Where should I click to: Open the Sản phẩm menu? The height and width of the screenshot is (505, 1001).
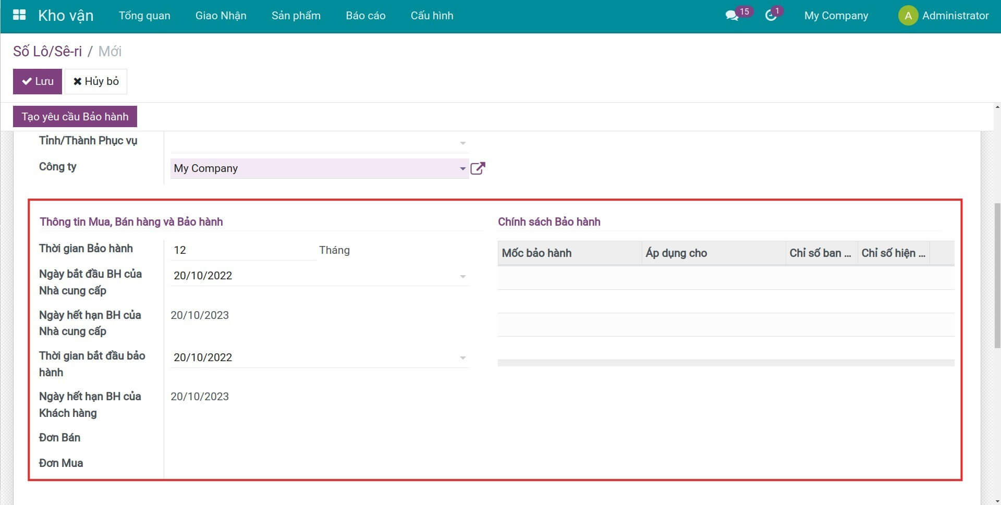pos(296,16)
